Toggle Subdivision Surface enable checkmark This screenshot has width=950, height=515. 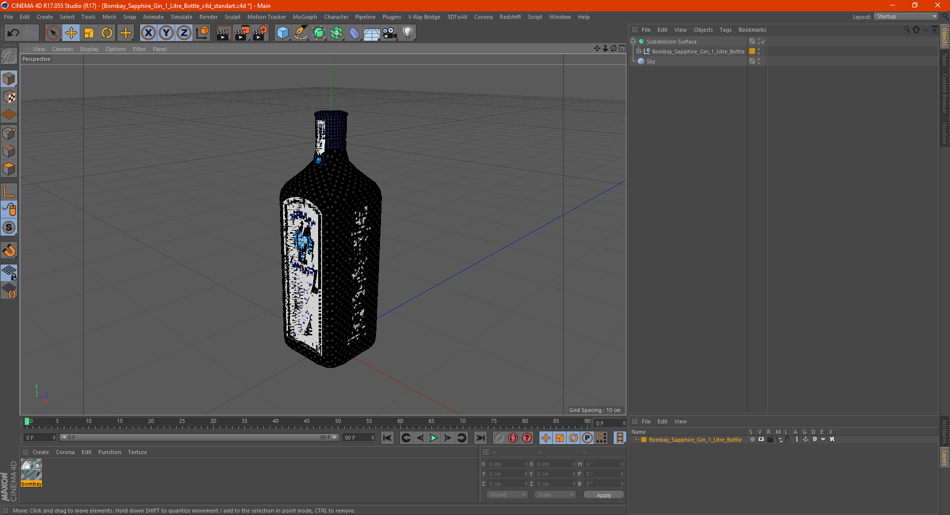[x=763, y=42]
